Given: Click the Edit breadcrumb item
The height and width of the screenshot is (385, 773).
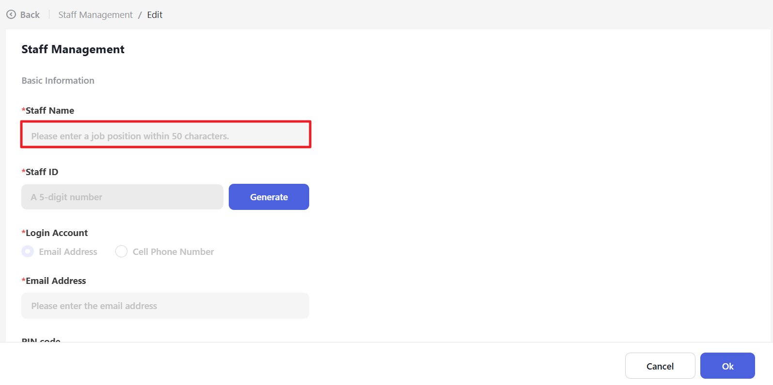Looking at the screenshot, I should (x=155, y=15).
